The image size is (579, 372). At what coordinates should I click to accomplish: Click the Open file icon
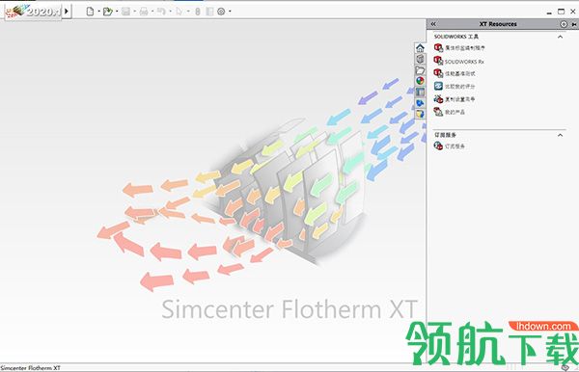107,12
